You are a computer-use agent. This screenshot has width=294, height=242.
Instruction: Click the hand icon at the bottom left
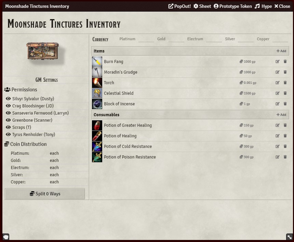6,237
